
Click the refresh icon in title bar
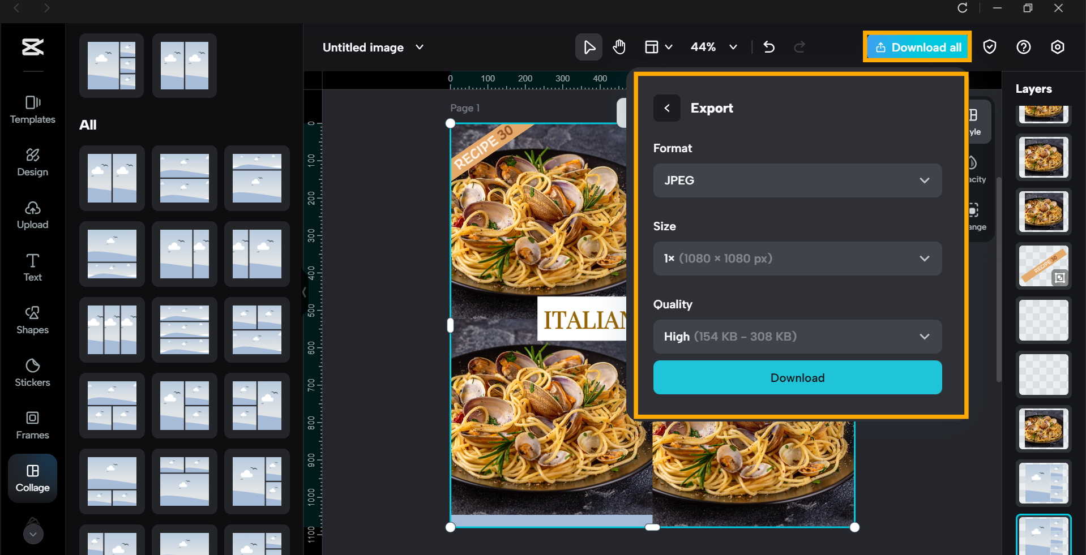coord(962,8)
